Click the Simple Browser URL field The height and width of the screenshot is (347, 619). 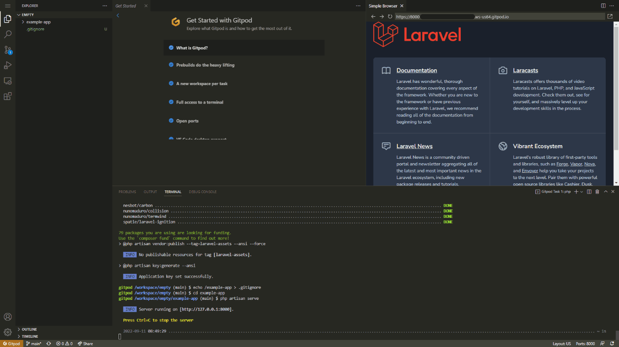tap(500, 16)
